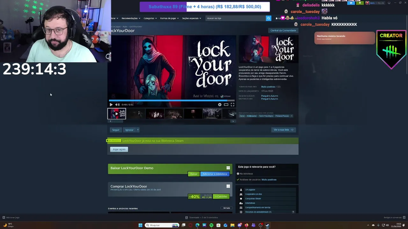Play the LockYourDoor trailer video
This screenshot has height=229, width=408.
(x=111, y=105)
